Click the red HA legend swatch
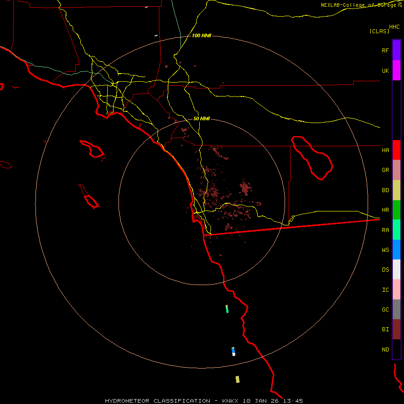The image size is (404, 404). tap(396, 150)
